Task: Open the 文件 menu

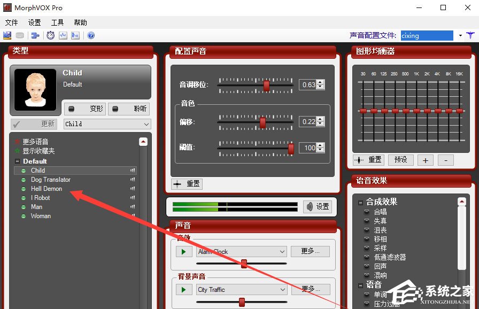Action: (x=12, y=22)
